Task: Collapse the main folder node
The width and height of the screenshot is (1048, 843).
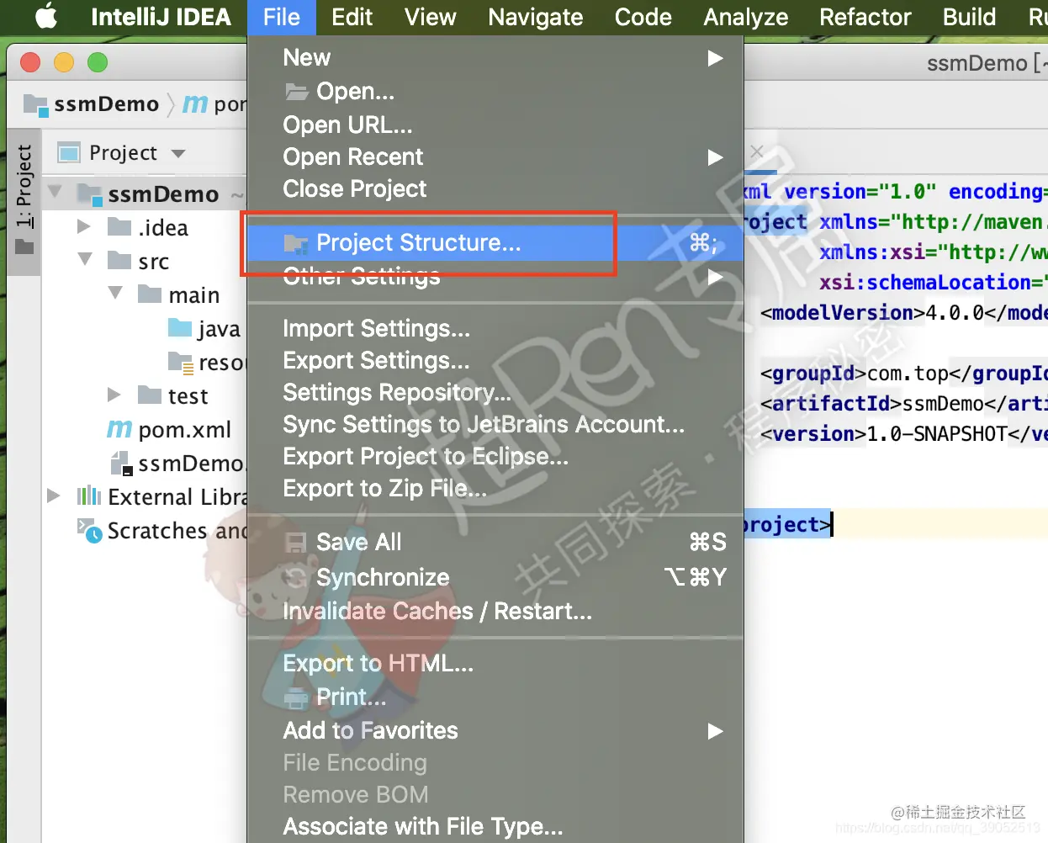Action: (x=115, y=293)
